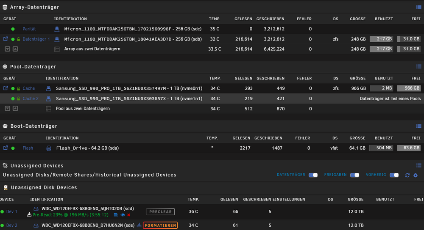Open the Flash device link
The width and height of the screenshot is (424, 230).
(x=28, y=148)
